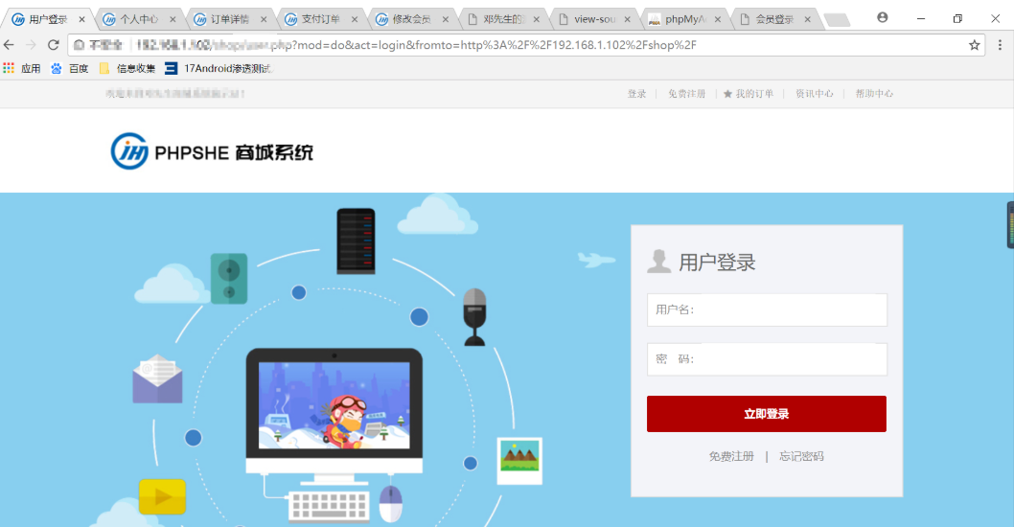
Task: Click the 立即登录 button
Action: point(767,414)
